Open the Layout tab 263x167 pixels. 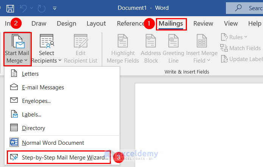pyautogui.click(x=96, y=24)
